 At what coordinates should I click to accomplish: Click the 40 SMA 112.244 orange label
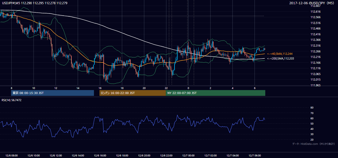coord(280,54)
